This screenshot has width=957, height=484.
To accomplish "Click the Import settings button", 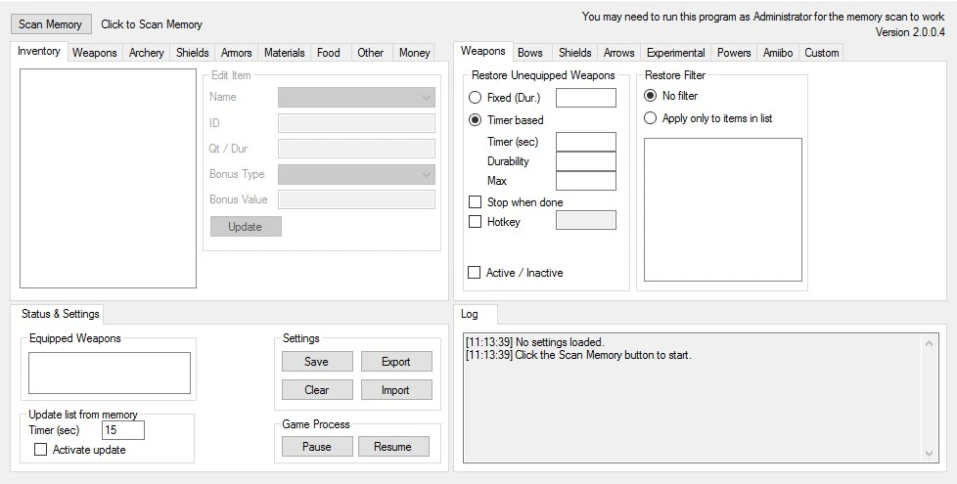I will [x=396, y=390].
